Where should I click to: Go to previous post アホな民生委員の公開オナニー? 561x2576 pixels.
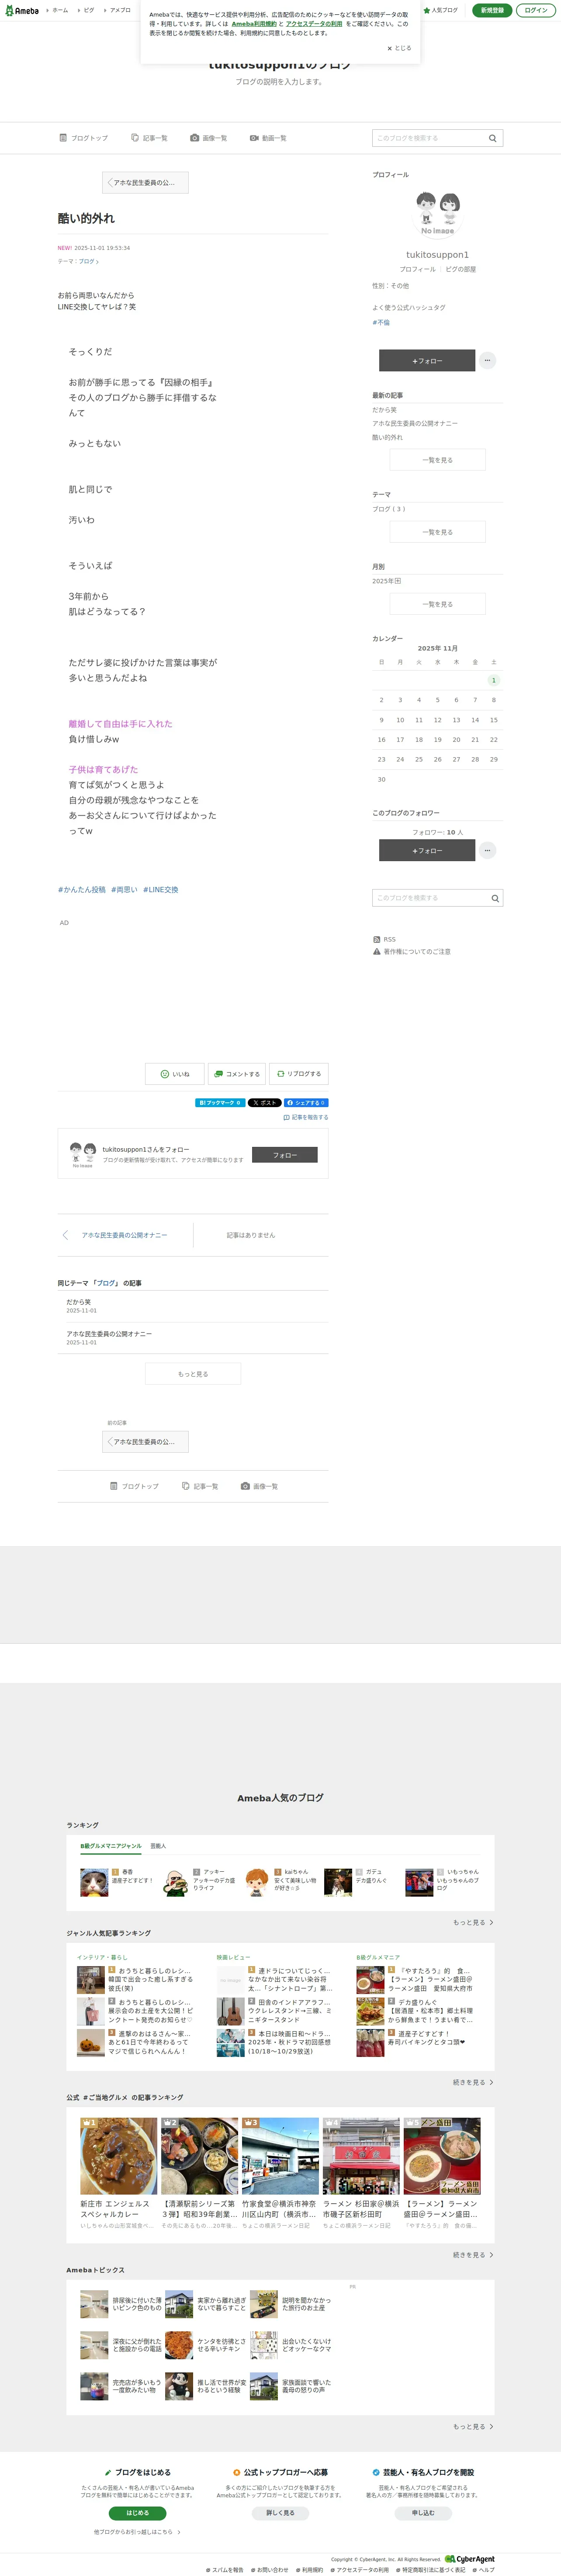click(x=124, y=1235)
